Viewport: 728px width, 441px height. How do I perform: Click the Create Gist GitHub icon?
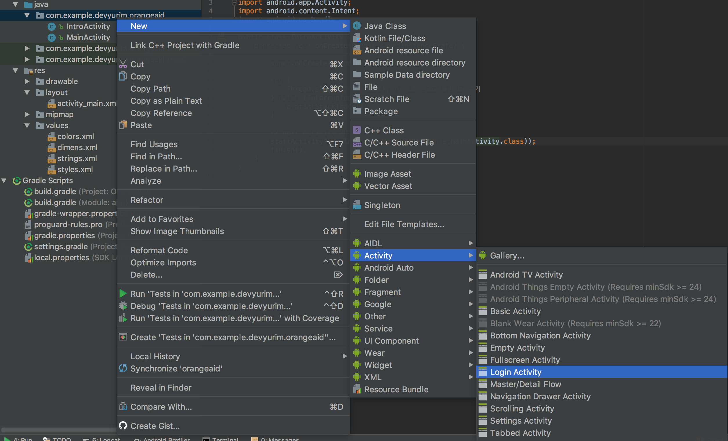coord(123,426)
